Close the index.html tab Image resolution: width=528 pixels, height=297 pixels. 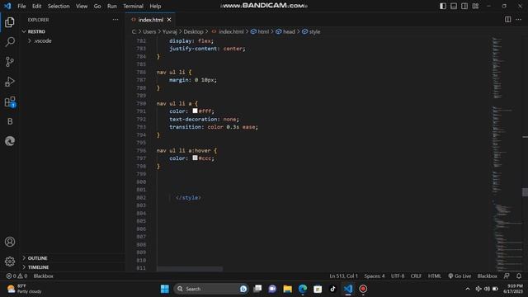pos(169,20)
